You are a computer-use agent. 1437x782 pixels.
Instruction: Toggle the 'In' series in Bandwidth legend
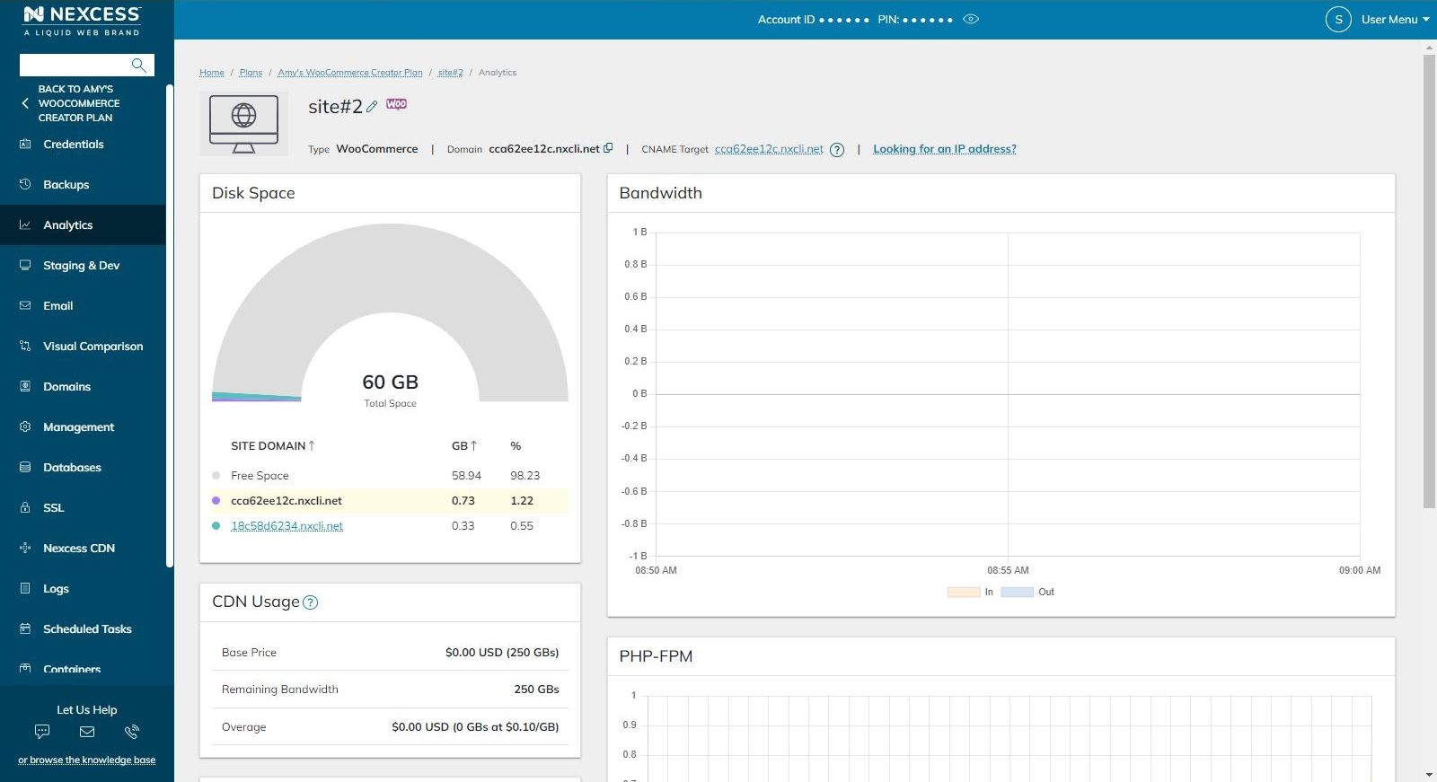tap(970, 592)
